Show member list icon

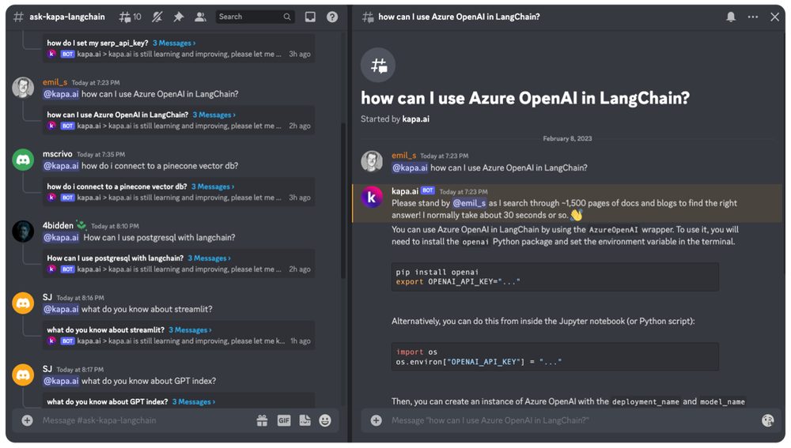pos(200,17)
